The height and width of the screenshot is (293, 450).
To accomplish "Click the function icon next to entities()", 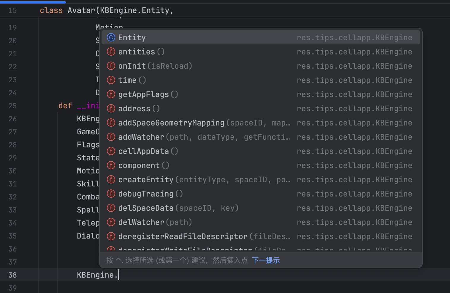I will pyautogui.click(x=111, y=52).
